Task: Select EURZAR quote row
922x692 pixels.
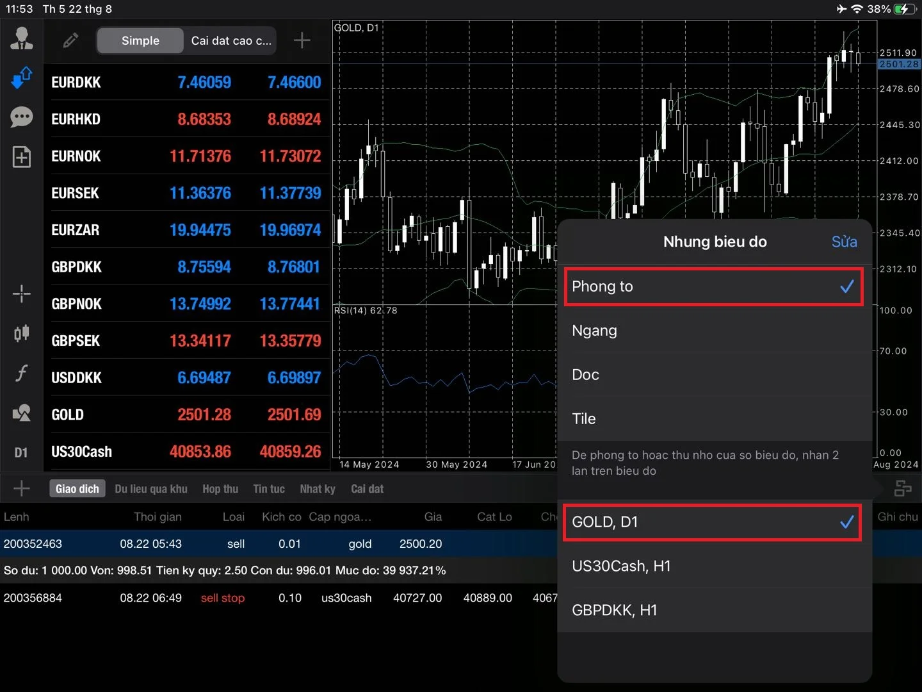Action: tap(186, 230)
